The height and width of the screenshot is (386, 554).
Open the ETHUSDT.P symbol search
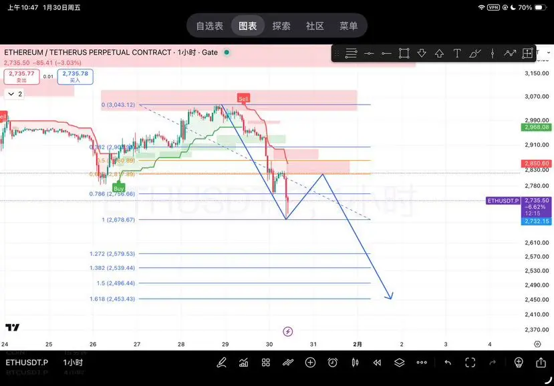click(27, 363)
